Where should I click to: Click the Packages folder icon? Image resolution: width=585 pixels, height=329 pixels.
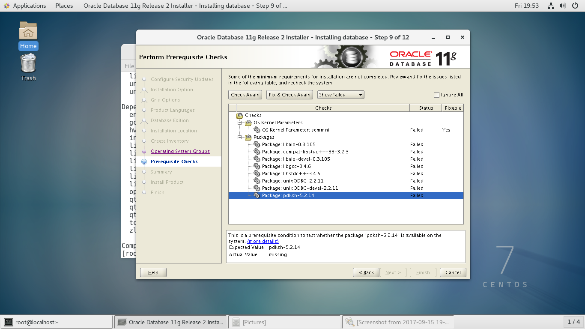[248, 137]
